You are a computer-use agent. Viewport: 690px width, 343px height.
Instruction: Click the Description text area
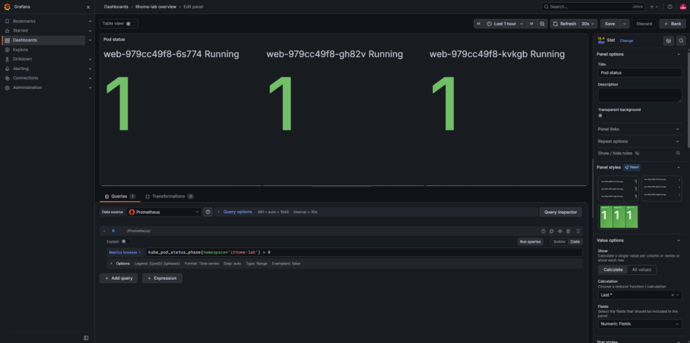pyautogui.click(x=640, y=95)
